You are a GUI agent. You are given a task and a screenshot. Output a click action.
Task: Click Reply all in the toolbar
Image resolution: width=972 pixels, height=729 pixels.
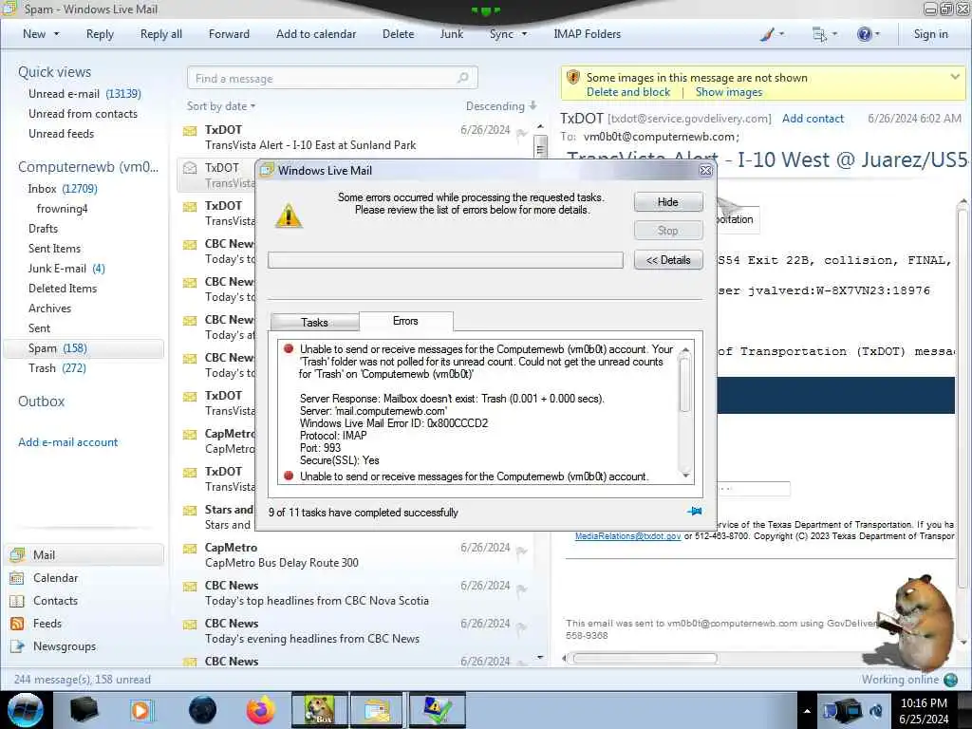click(x=161, y=34)
